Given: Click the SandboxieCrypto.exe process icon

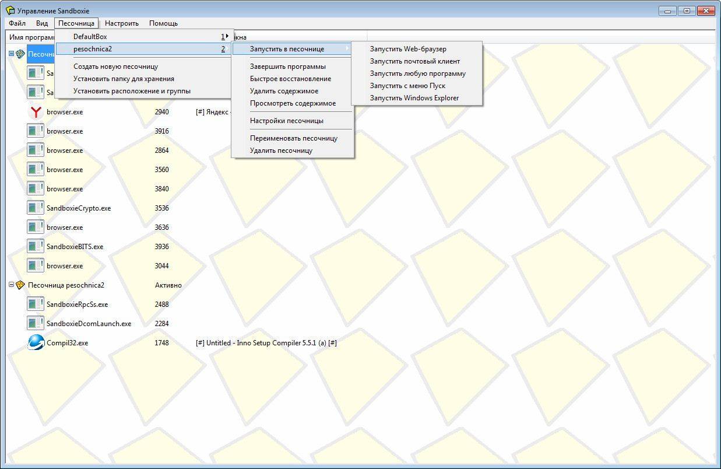Looking at the screenshot, I should coord(36,208).
